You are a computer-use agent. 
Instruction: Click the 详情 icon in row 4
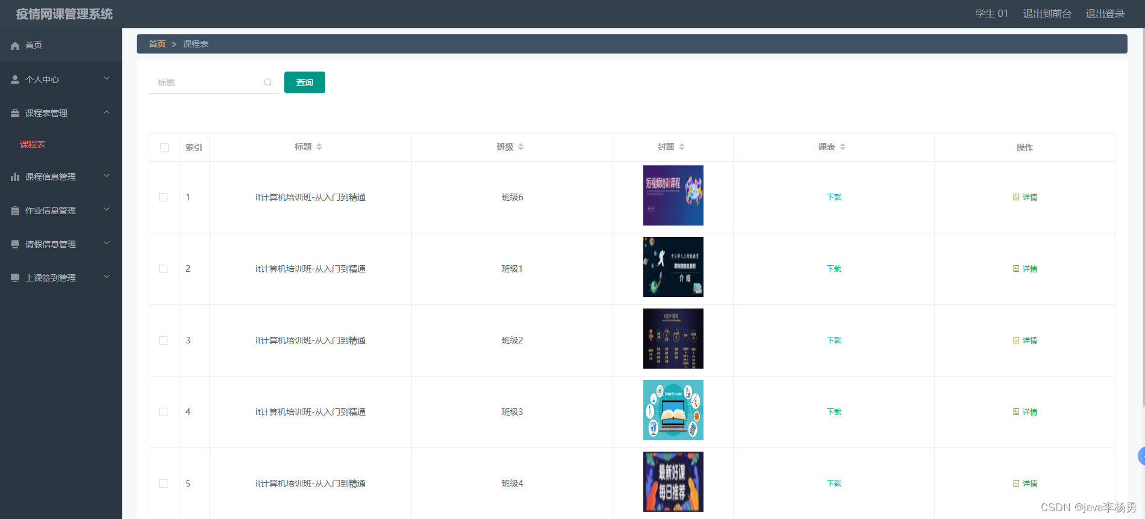pos(1016,412)
